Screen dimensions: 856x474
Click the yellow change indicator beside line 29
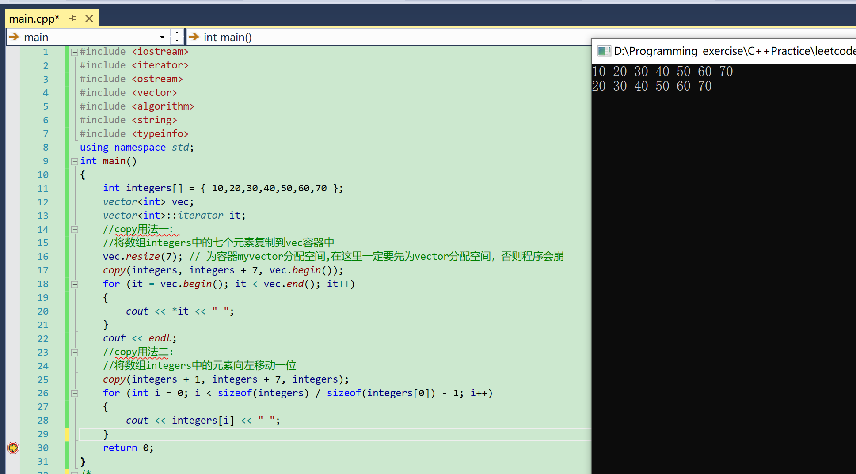pos(67,434)
